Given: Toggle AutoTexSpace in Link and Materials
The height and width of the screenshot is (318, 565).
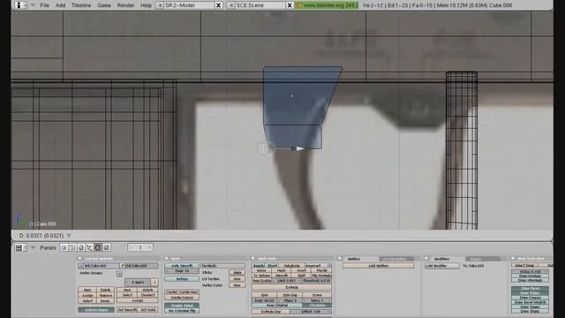Looking at the screenshot, I should pos(96,310).
